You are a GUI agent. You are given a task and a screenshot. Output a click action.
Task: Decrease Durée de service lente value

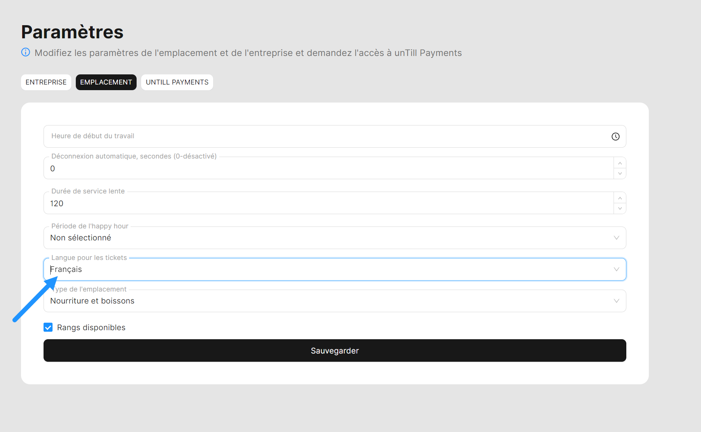[x=620, y=208]
